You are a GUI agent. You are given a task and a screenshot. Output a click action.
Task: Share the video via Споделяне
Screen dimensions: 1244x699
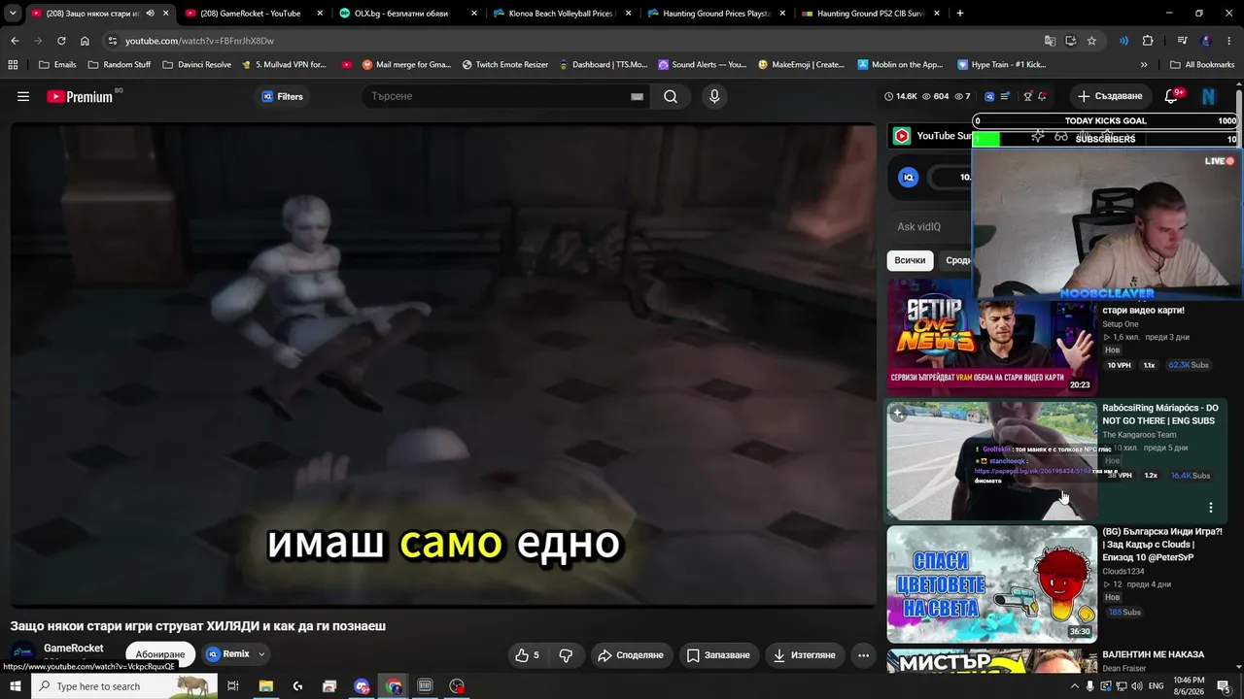click(x=630, y=655)
